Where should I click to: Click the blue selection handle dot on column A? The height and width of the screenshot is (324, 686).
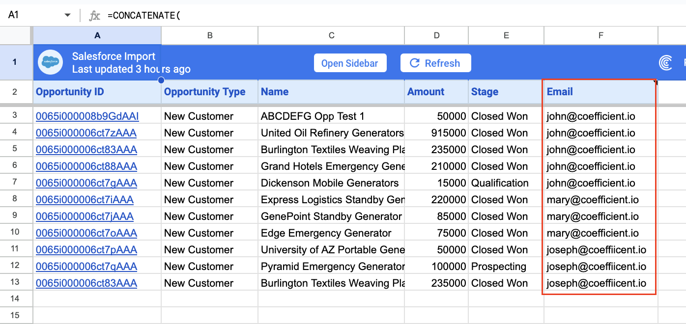[161, 80]
